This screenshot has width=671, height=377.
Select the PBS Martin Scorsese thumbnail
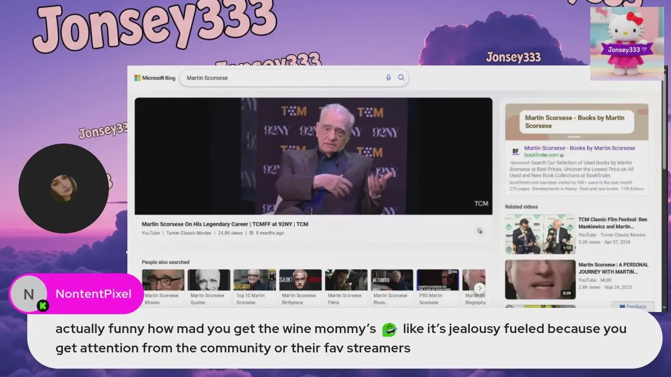click(x=438, y=280)
